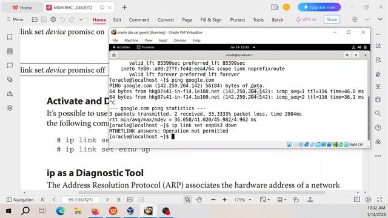Open the terminal hamburger menu
Screen dimensions: 388x218
(x=356, y=55)
